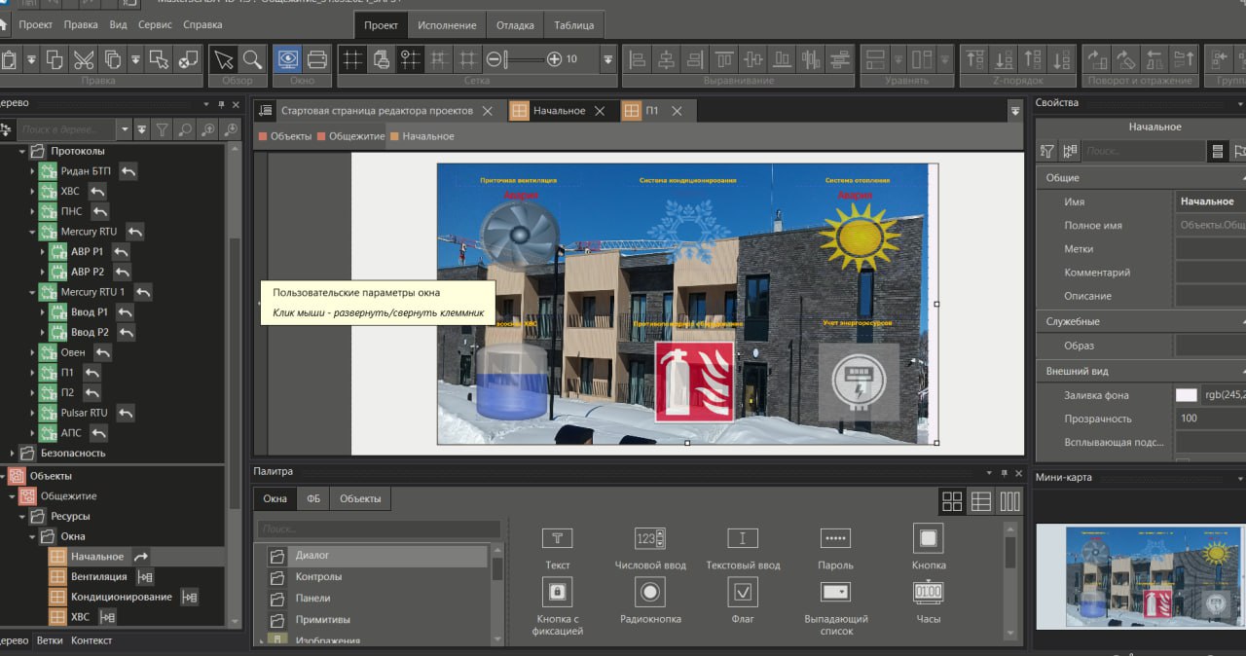Activate the magnifier zoom tool in Обзор group

point(252,59)
